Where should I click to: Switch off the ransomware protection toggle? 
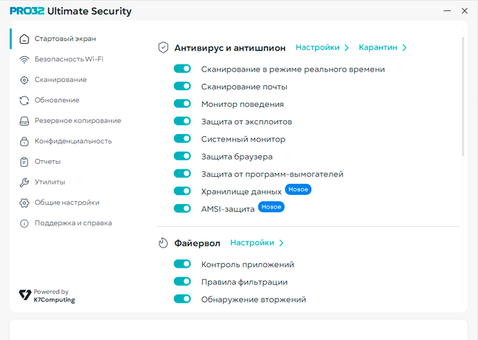click(x=182, y=173)
